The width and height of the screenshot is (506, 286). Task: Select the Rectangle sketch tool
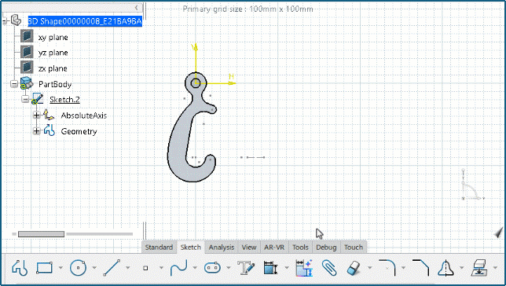pos(44,268)
